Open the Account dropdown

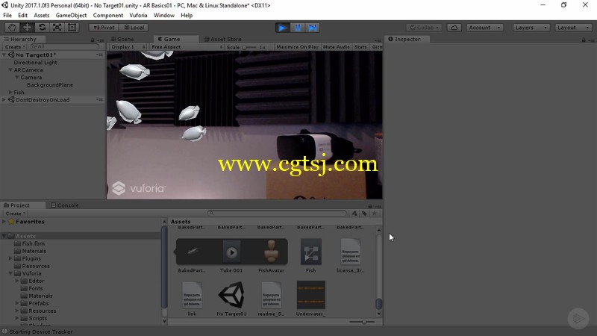484,28
